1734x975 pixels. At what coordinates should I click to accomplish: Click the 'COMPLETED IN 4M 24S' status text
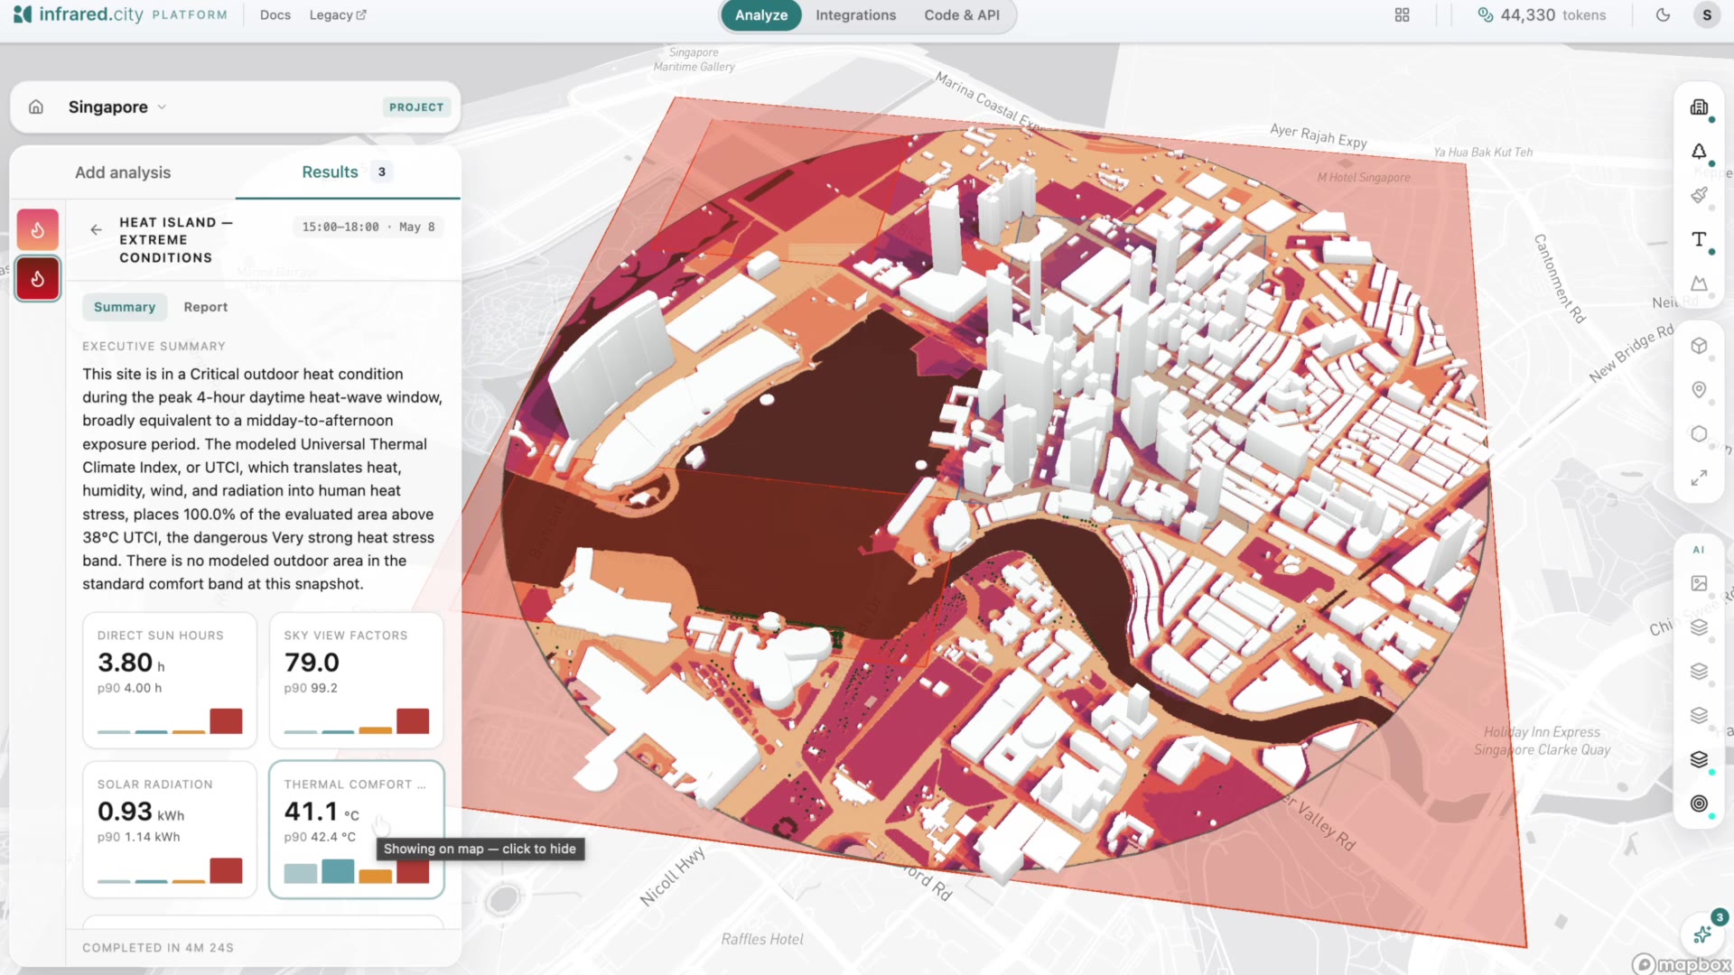pyautogui.click(x=158, y=948)
